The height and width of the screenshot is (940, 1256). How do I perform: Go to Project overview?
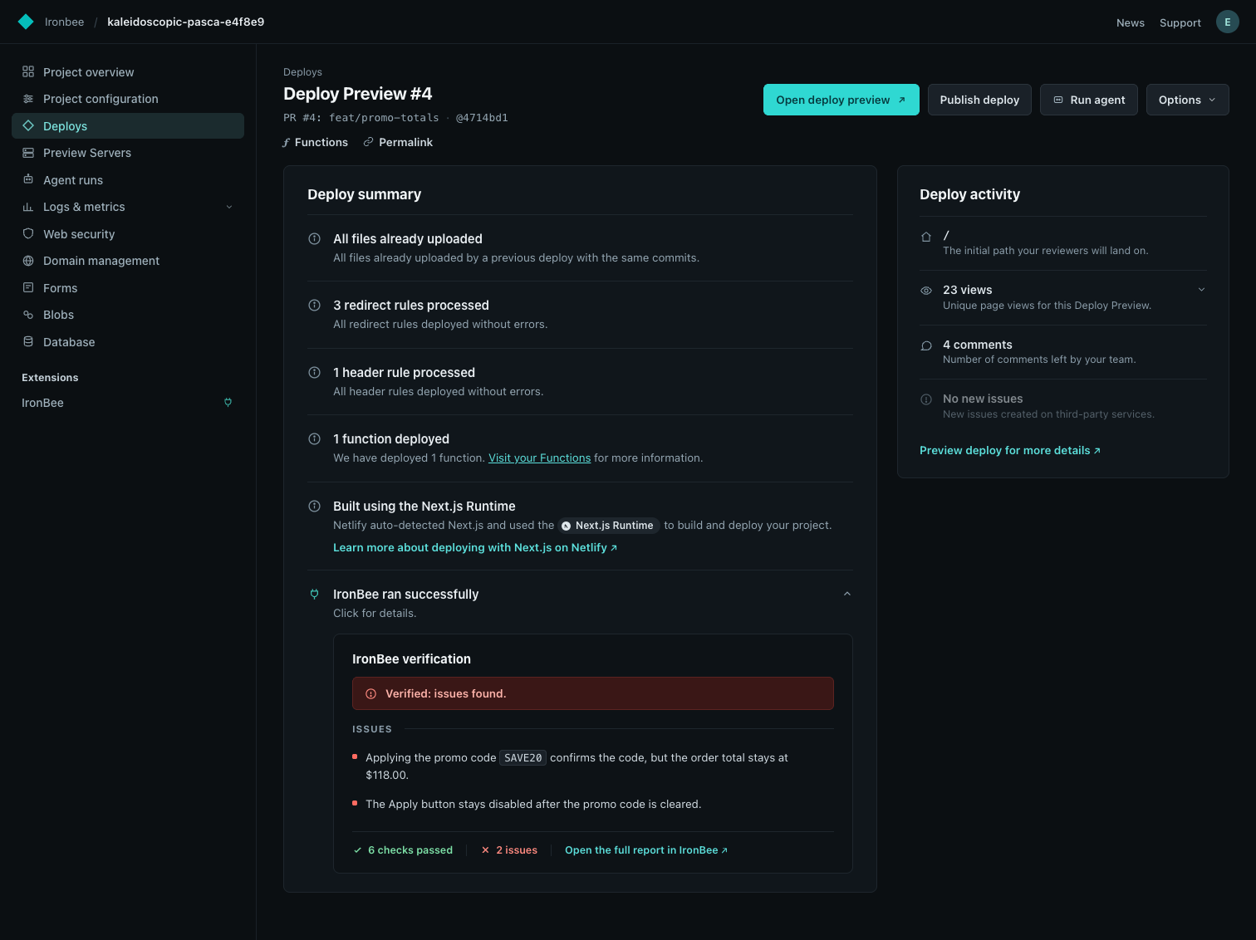[x=128, y=72]
